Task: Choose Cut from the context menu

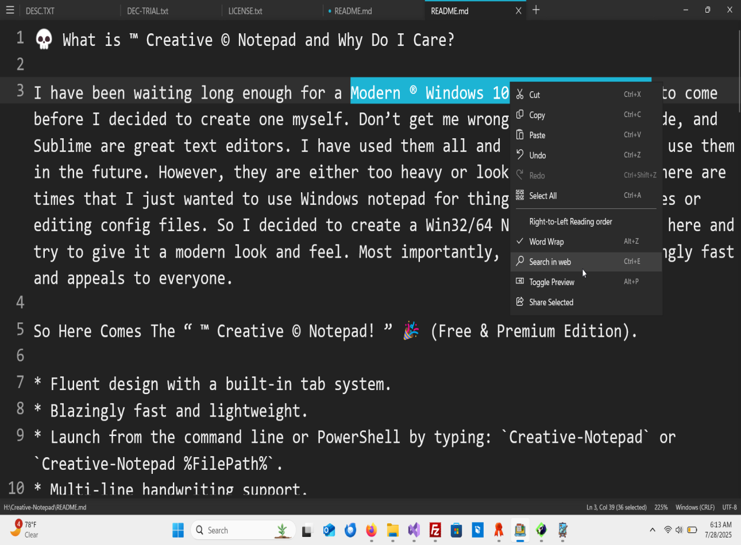Action: [x=586, y=95]
